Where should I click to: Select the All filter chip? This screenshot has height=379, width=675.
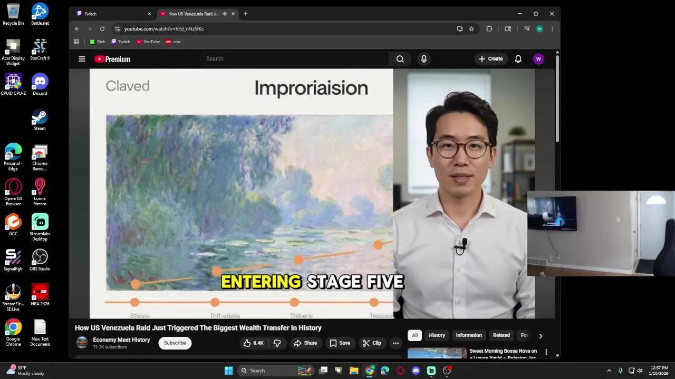point(415,335)
